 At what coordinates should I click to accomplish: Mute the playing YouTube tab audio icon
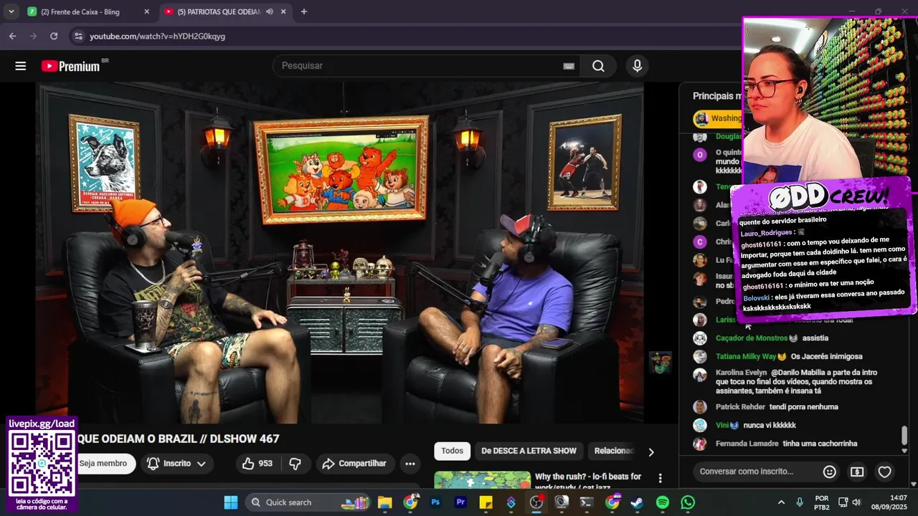pos(270,11)
